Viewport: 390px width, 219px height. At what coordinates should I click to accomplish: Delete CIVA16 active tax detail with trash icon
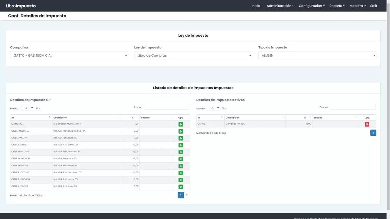[x=367, y=124]
